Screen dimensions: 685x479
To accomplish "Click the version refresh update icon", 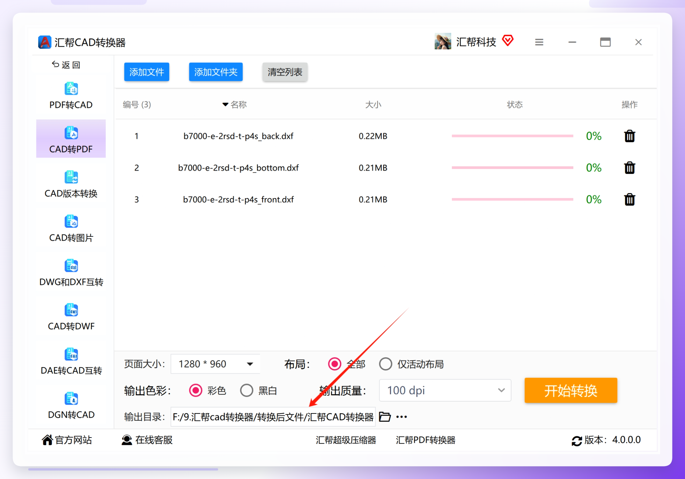I will pyautogui.click(x=577, y=441).
